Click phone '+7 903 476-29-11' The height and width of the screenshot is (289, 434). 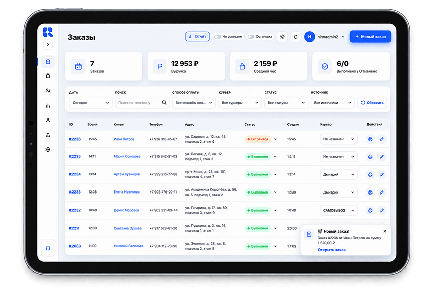(163, 192)
